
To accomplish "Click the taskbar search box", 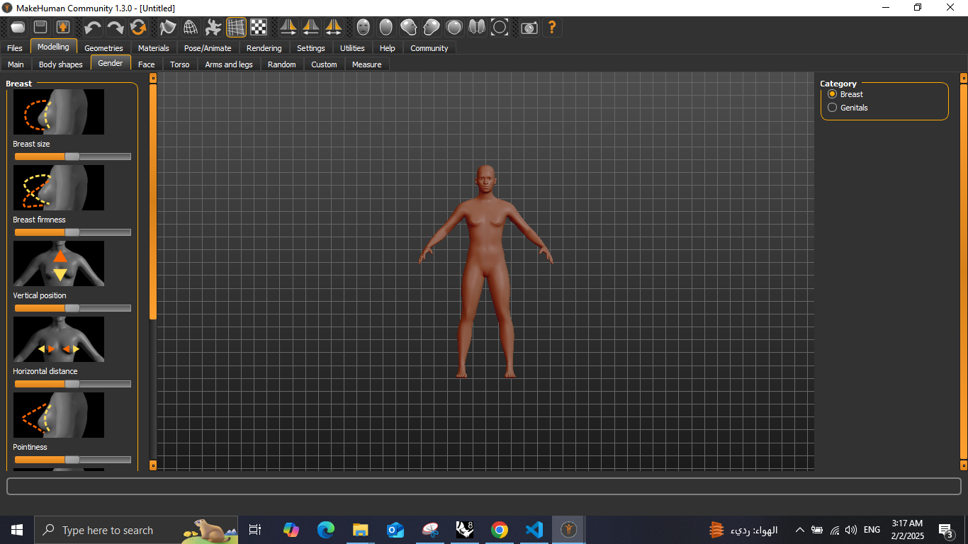I will pyautogui.click(x=136, y=530).
